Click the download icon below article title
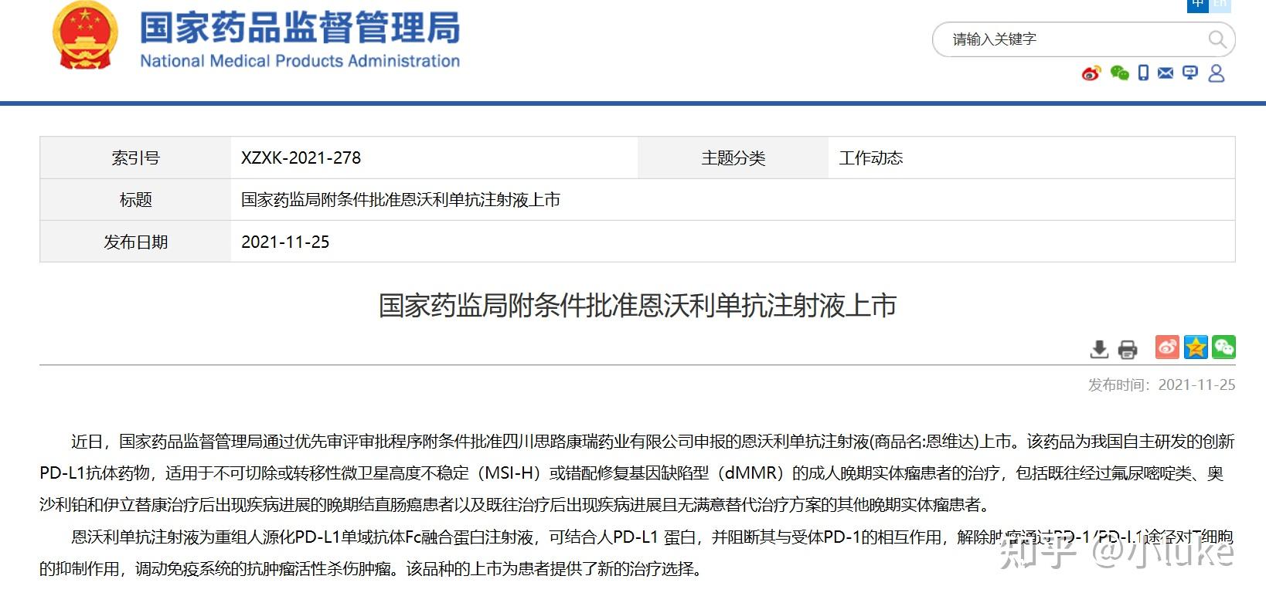The height and width of the screenshot is (603, 1266). coord(1099,349)
